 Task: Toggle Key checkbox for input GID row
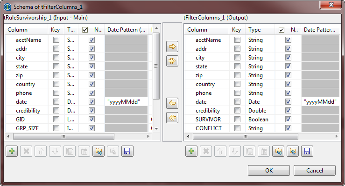tap(56, 120)
